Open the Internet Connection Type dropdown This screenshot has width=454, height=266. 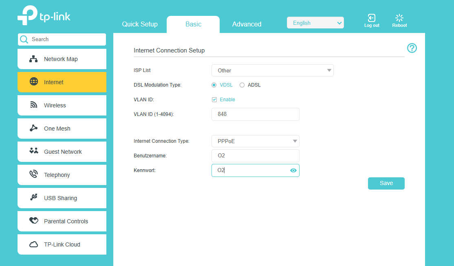pos(256,141)
